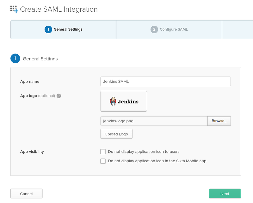The width and height of the screenshot is (253, 203).
Task: Click step 2 circle beside Configure SAML
Action: tap(154, 29)
